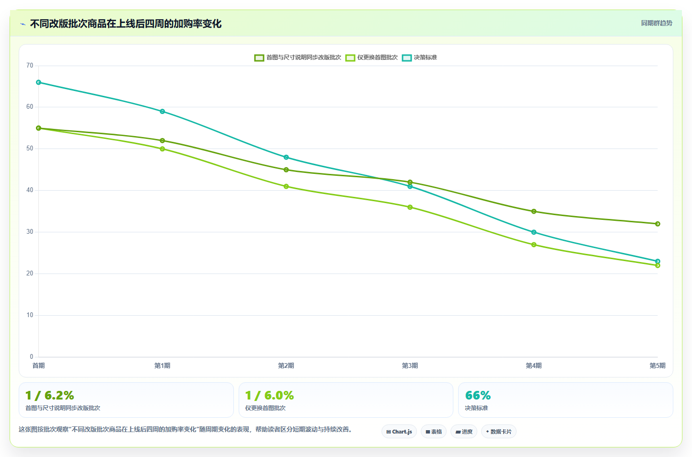Click the 0 y-axis tick label

click(32, 357)
